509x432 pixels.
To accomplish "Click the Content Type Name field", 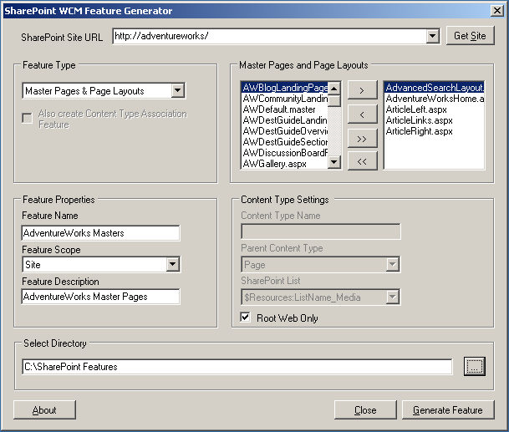I will [x=321, y=231].
